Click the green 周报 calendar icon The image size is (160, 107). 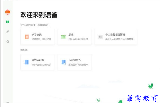63,37
